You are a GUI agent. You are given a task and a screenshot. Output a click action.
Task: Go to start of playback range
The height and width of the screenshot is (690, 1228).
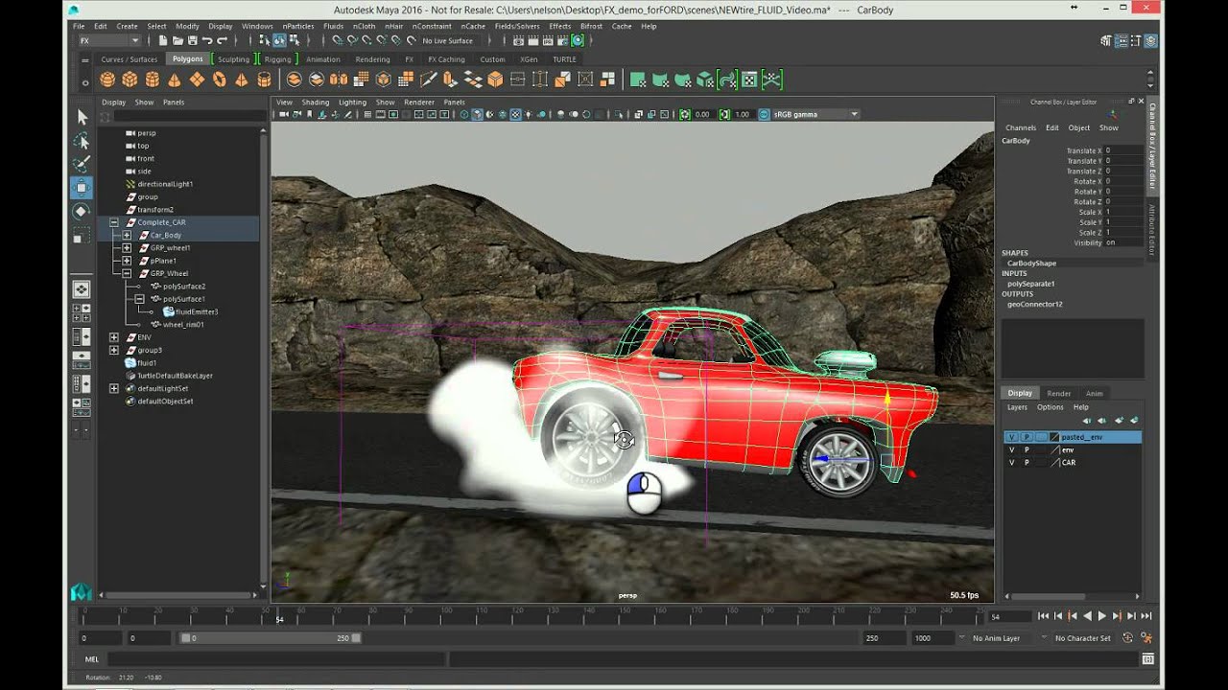pyautogui.click(x=1044, y=616)
